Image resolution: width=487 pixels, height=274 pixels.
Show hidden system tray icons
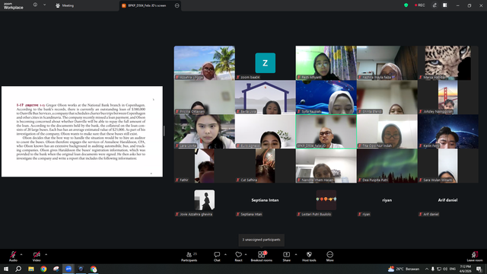pyautogui.click(x=427, y=269)
